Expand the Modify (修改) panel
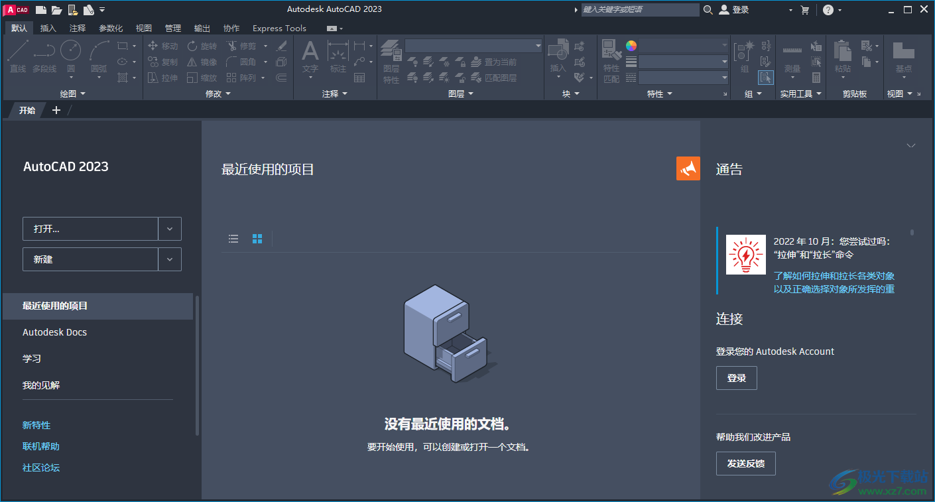This screenshot has width=935, height=502. coord(218,94)
